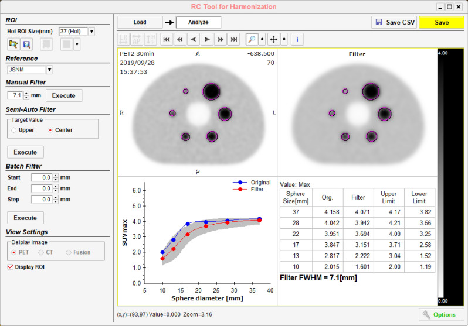Open pan tool options dot
The height and width of the screenshot is (326, 468).
284,39
